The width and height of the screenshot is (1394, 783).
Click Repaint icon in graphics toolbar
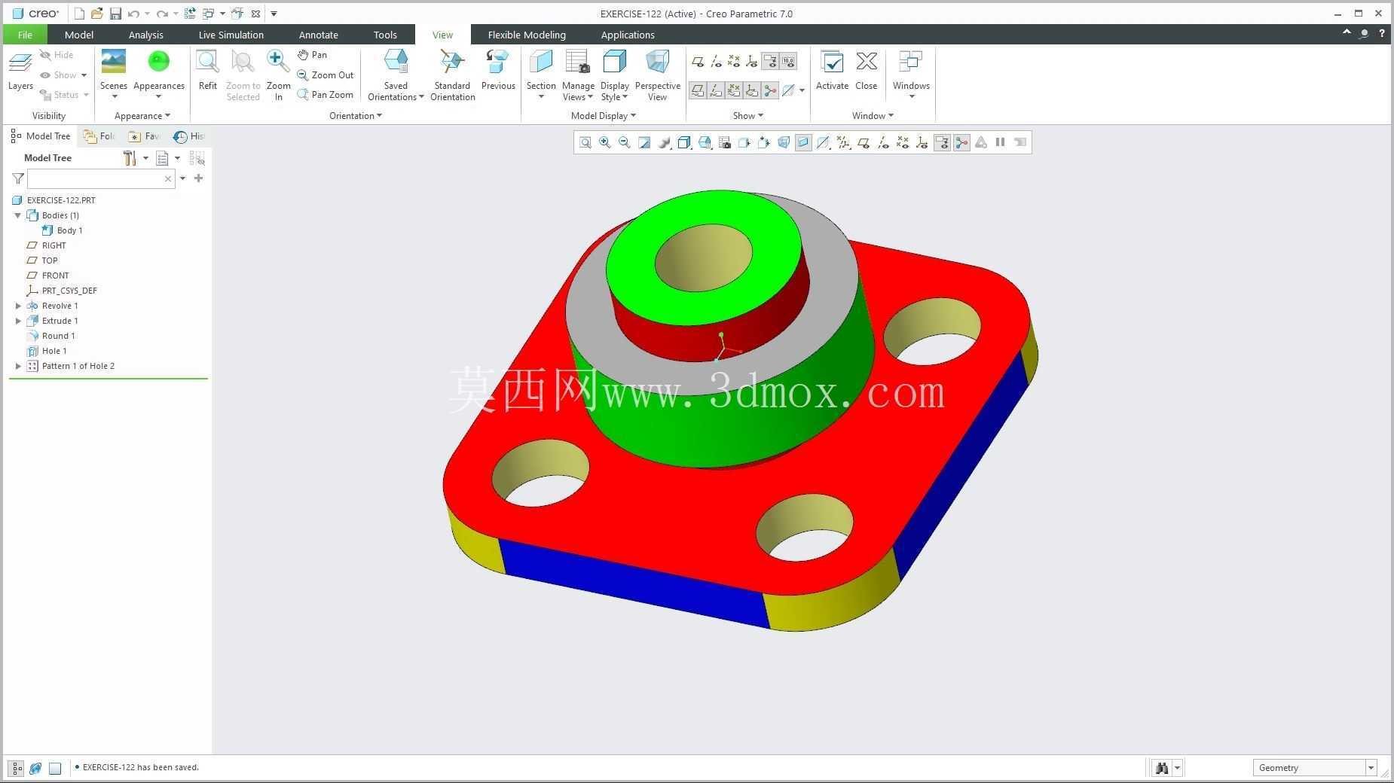click(644, 142)
